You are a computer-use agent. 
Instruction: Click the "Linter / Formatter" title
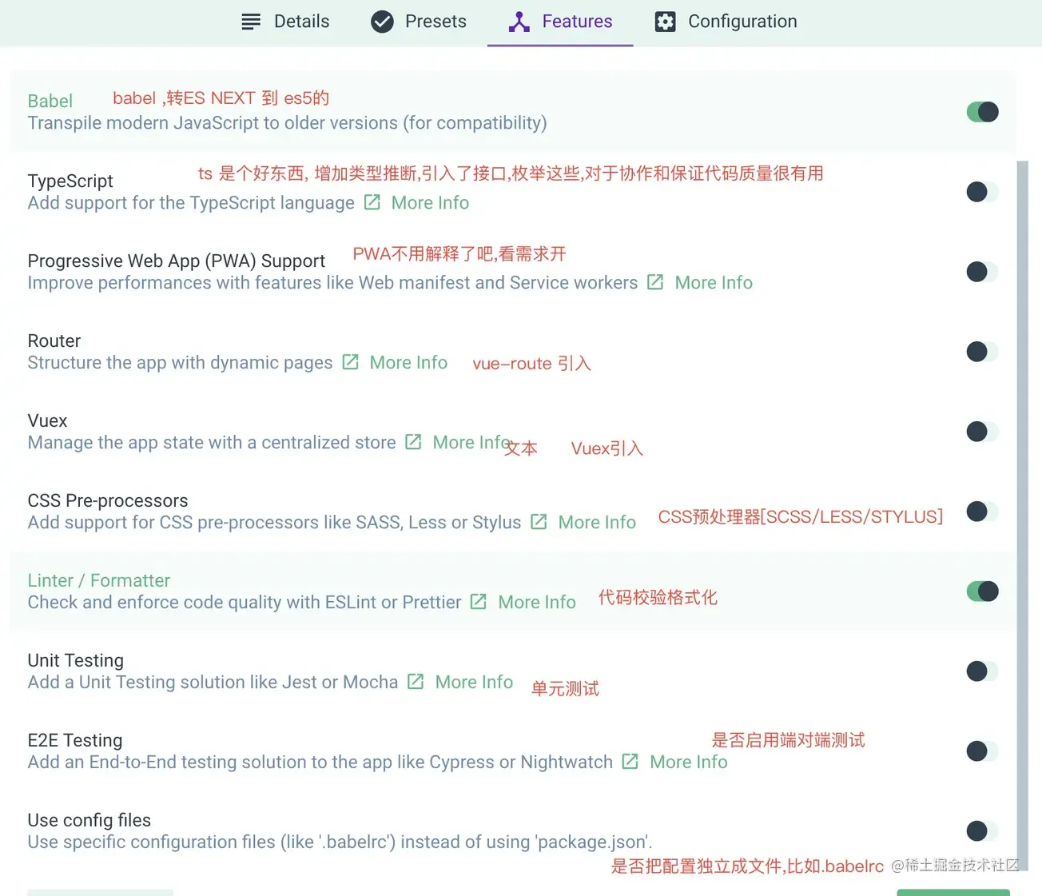tap(99, 581)
